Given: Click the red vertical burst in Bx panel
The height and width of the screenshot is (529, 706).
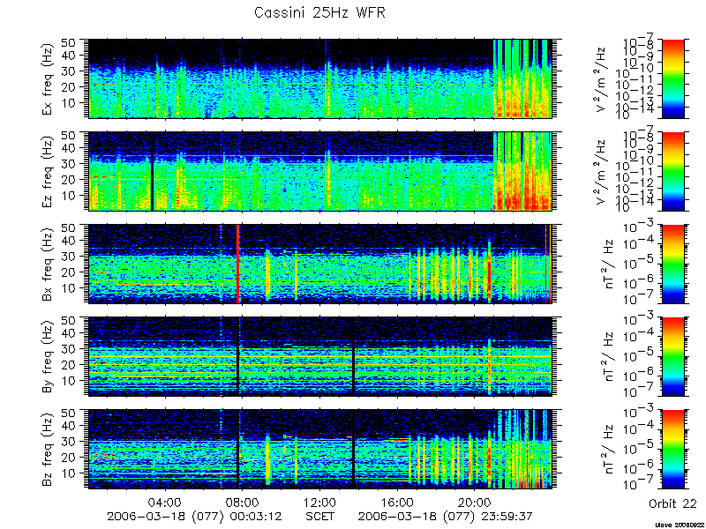Looking at the screenshot, I should (237, 264).
